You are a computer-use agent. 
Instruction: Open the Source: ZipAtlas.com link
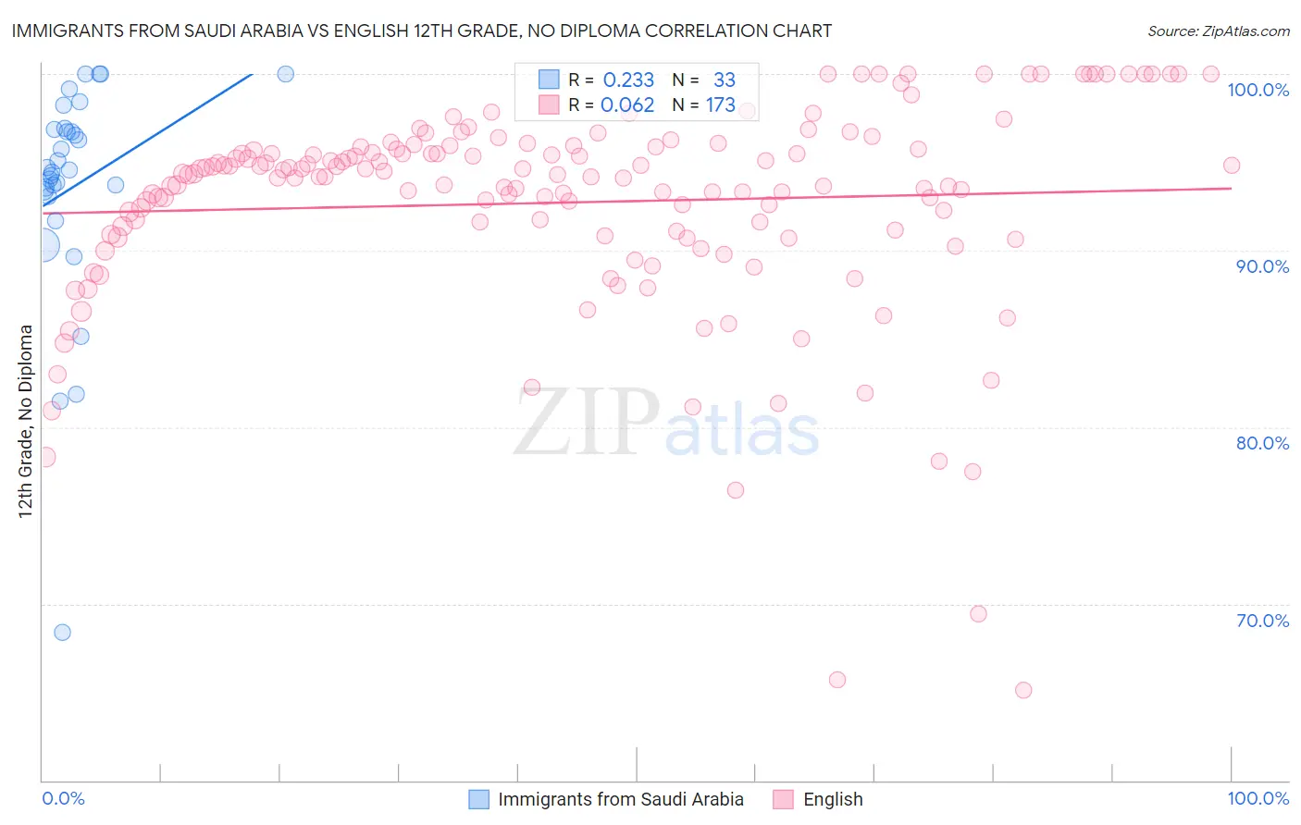(x=1218, y=31)
